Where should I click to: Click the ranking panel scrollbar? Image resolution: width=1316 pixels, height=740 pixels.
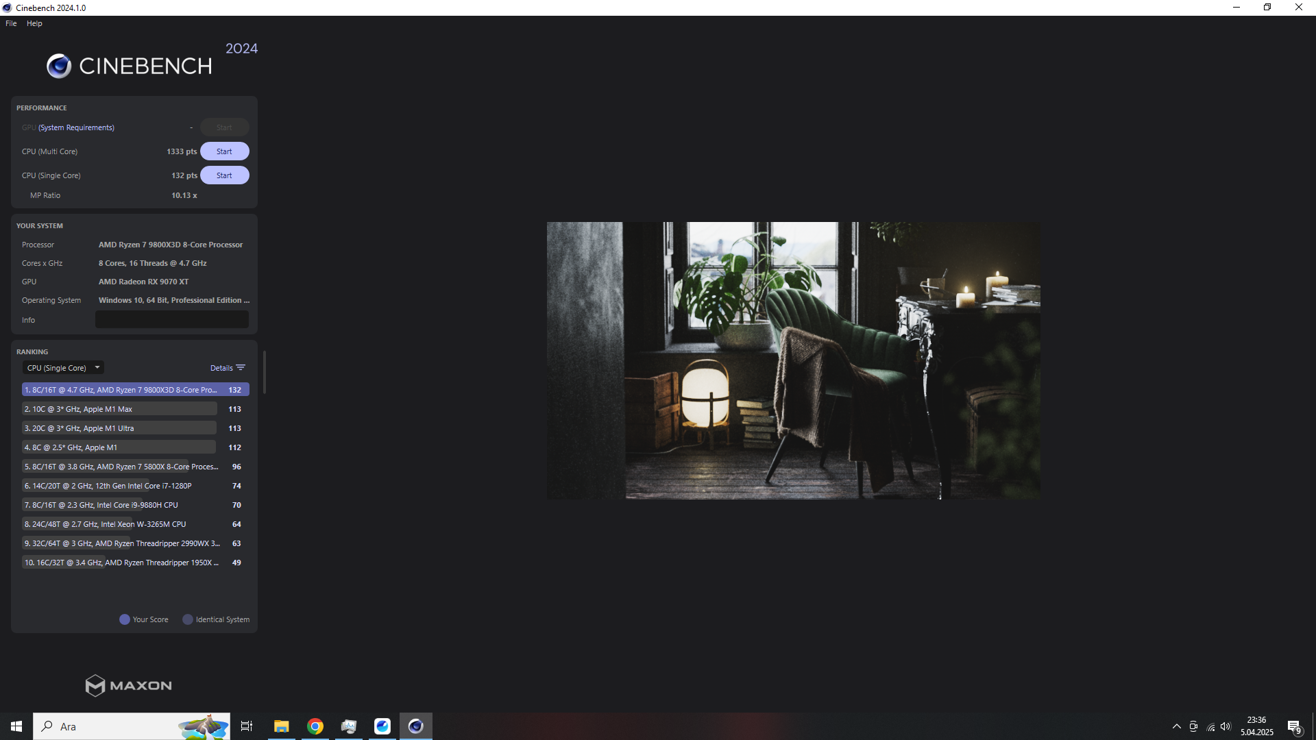tap(265, 373)
